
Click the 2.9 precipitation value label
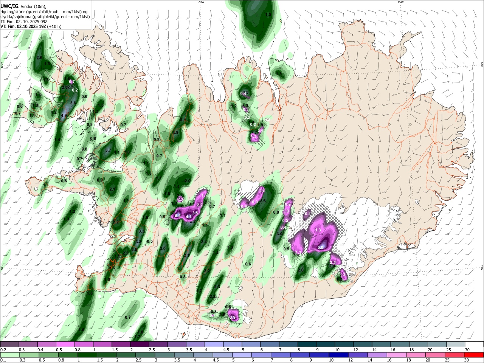click(x=175, y=133)
